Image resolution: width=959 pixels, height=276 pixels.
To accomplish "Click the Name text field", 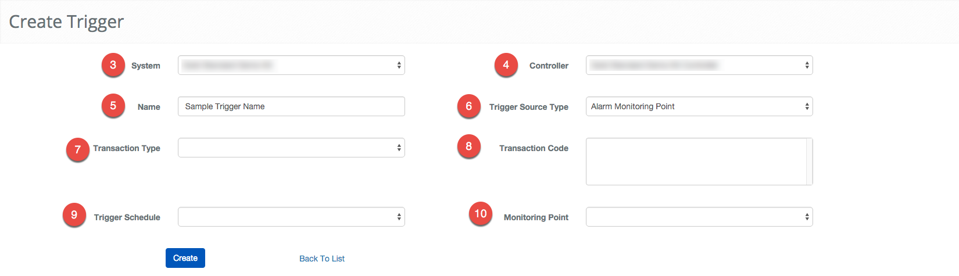I will 291,106.
